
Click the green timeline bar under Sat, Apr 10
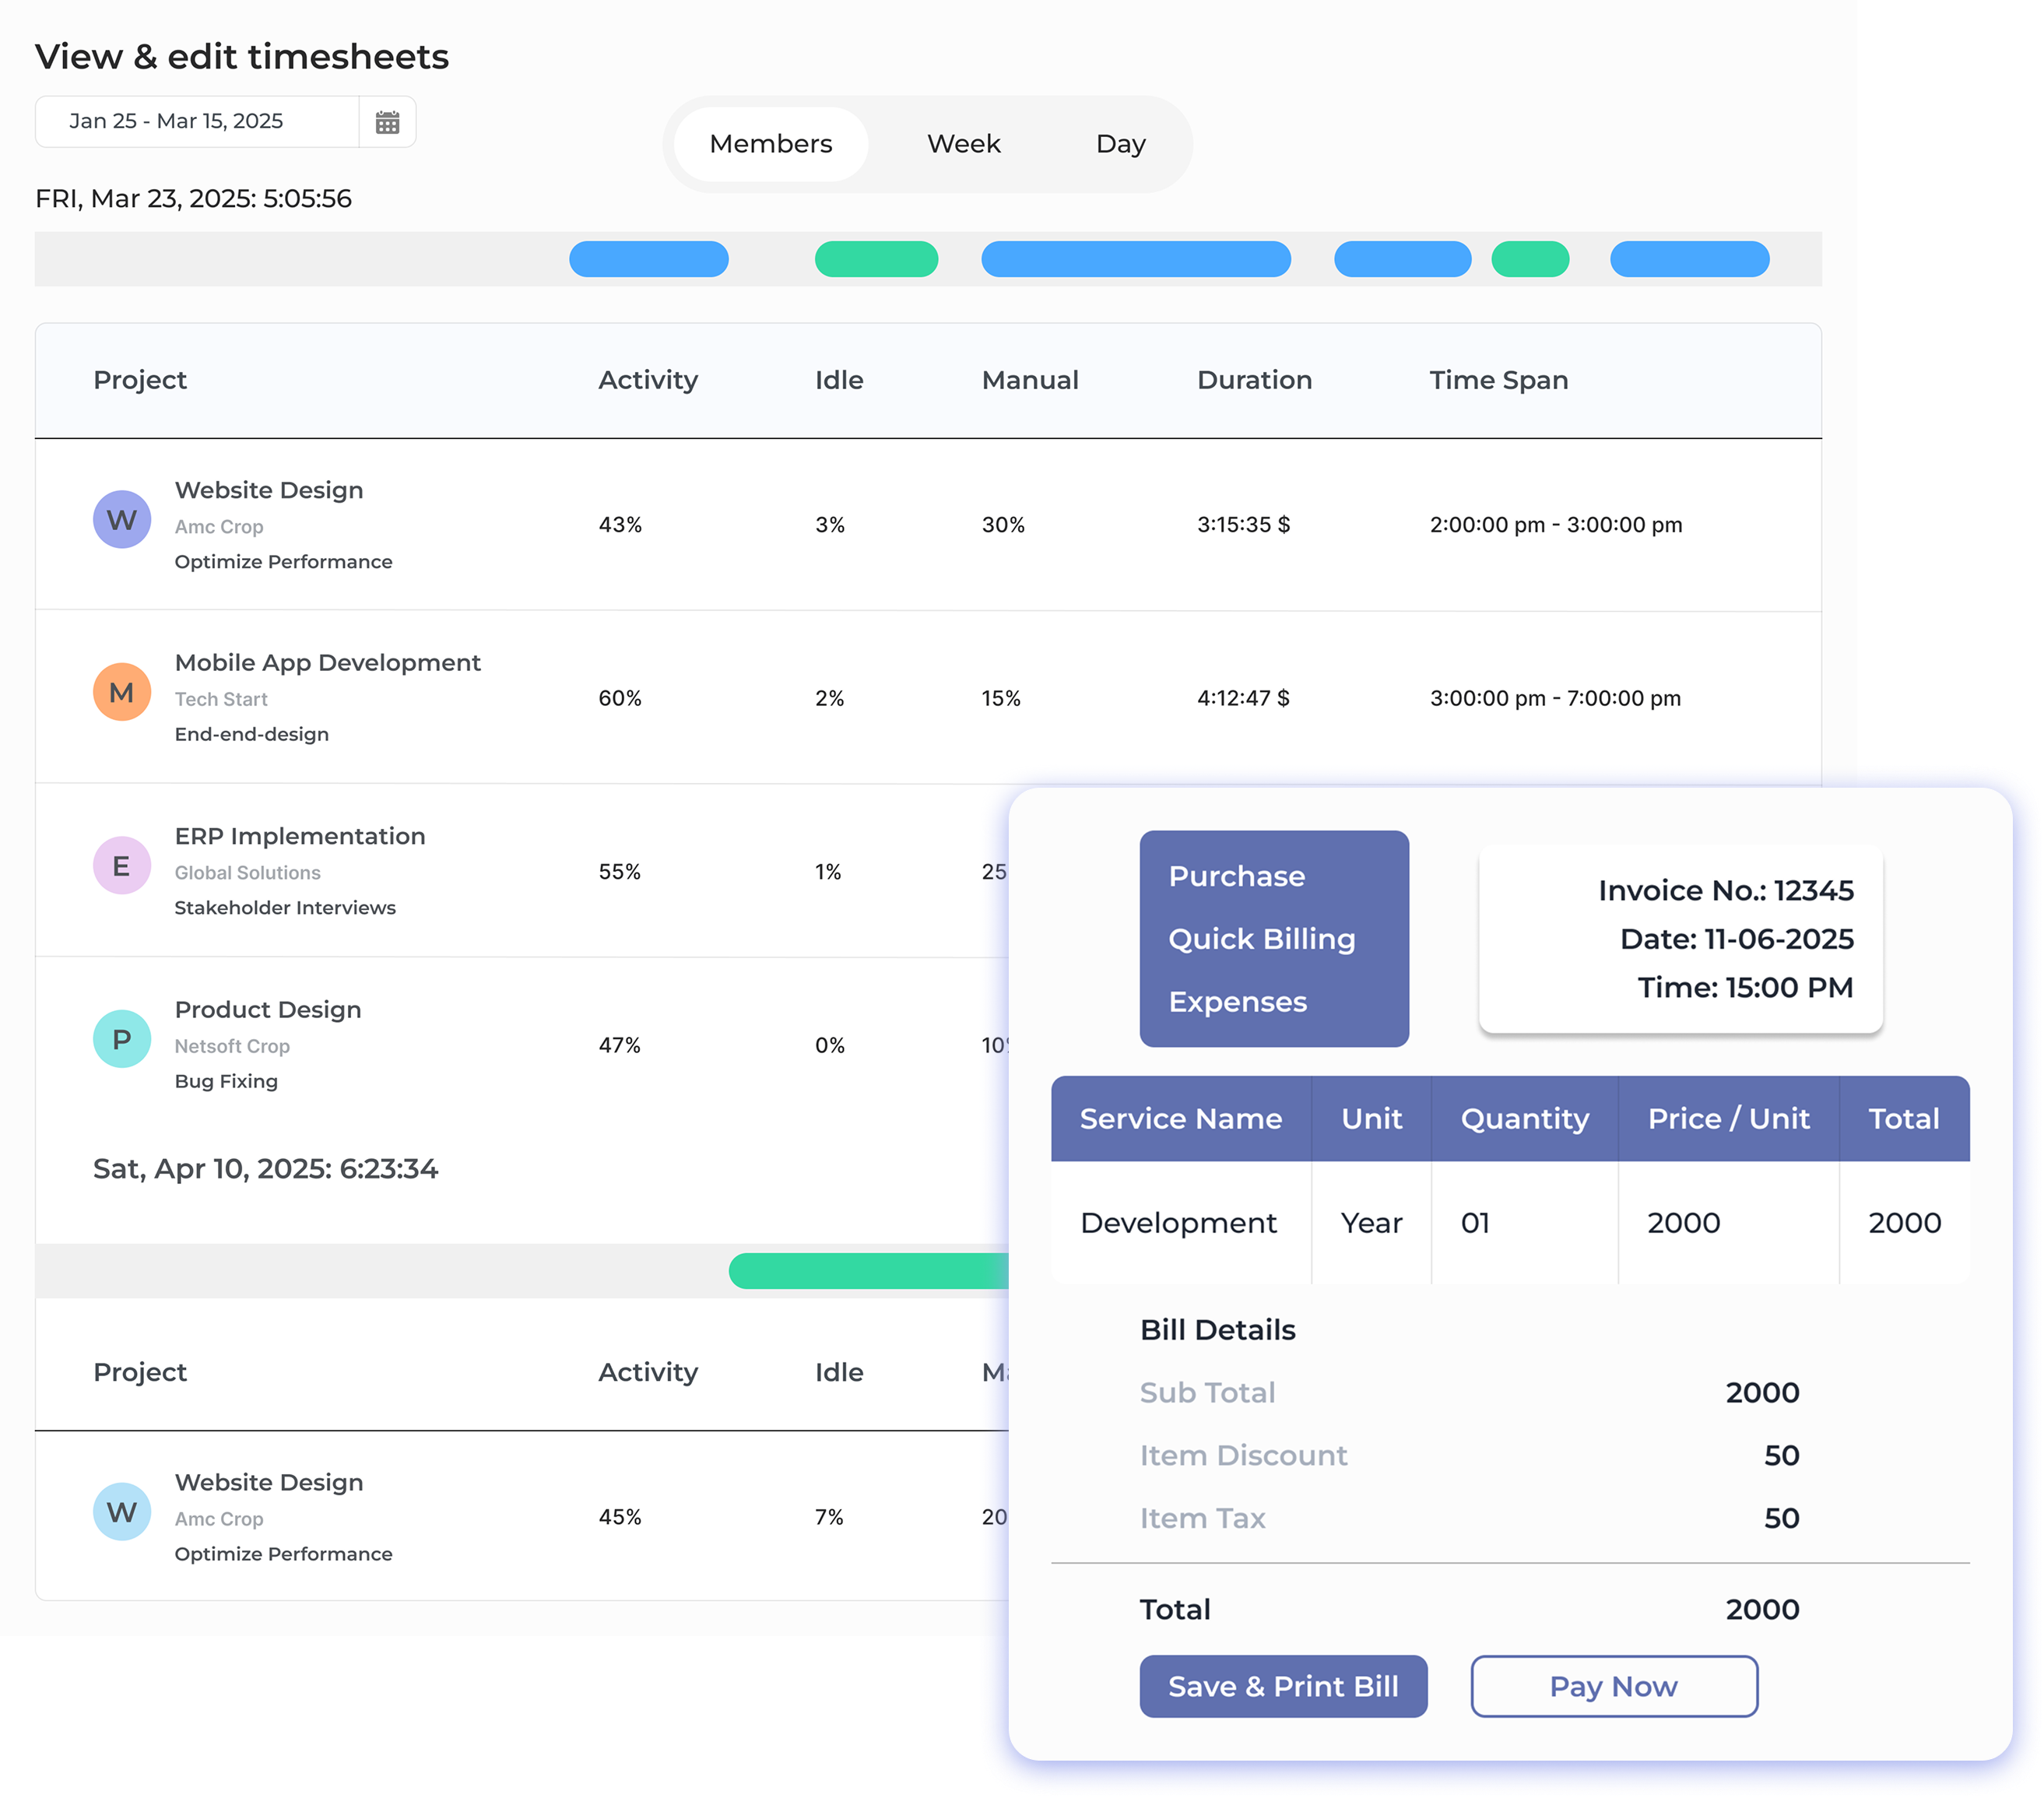pyautogui.click(x=869, y=1271)
